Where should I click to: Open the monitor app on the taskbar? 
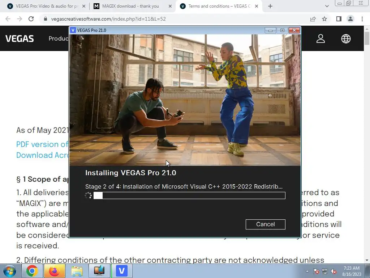coord(99,271)
